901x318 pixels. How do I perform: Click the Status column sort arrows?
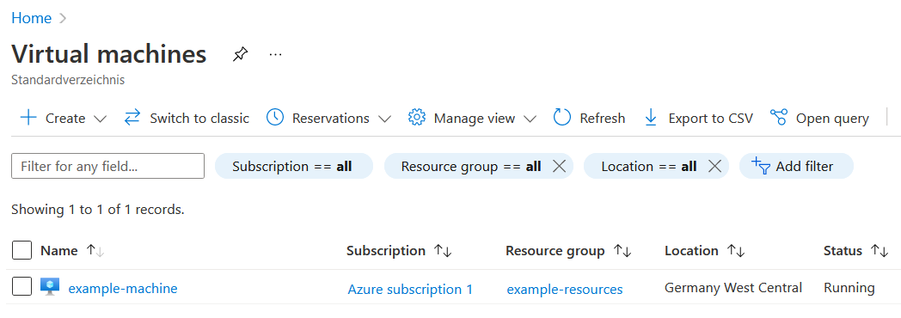[880, 251]
